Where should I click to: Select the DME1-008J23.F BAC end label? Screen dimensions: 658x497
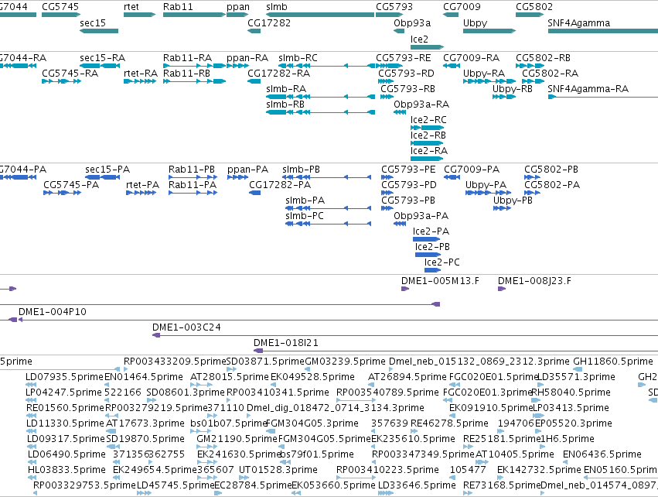534,281
